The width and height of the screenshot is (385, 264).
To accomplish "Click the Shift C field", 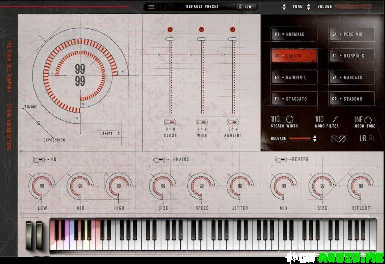I will pyautogui.click(x=111, y=134).
